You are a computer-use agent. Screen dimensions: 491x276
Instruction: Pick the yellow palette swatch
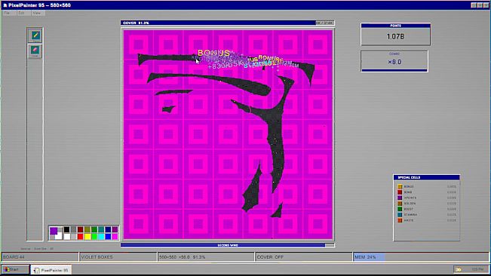pyautogui.click(x=87, y=237)
